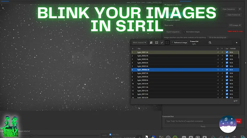
Task: Click FWHM N/A cell of light_00009.fit
Action: (231, 80)
